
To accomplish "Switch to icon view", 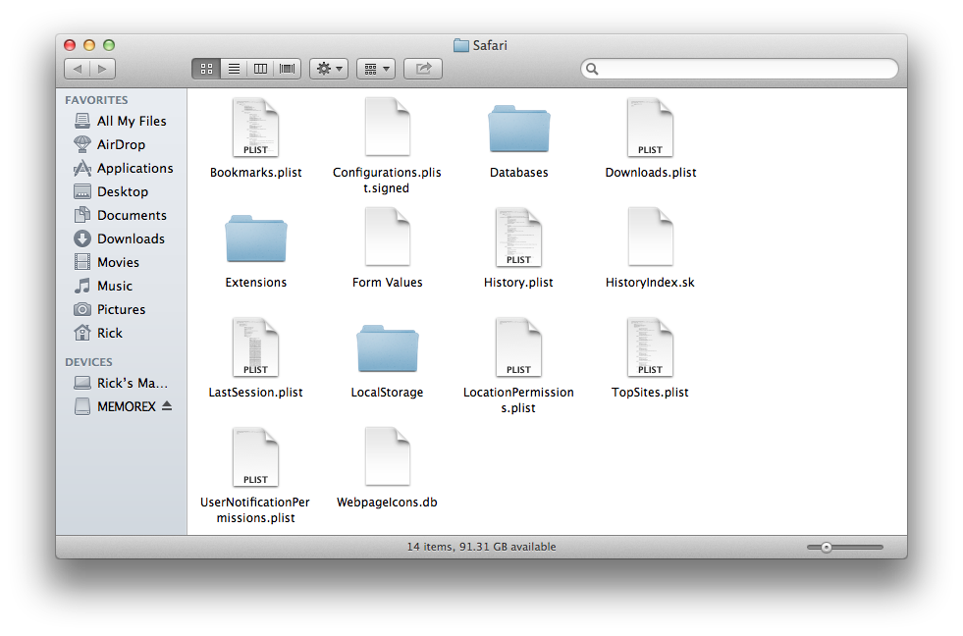I will pos(206,69).
